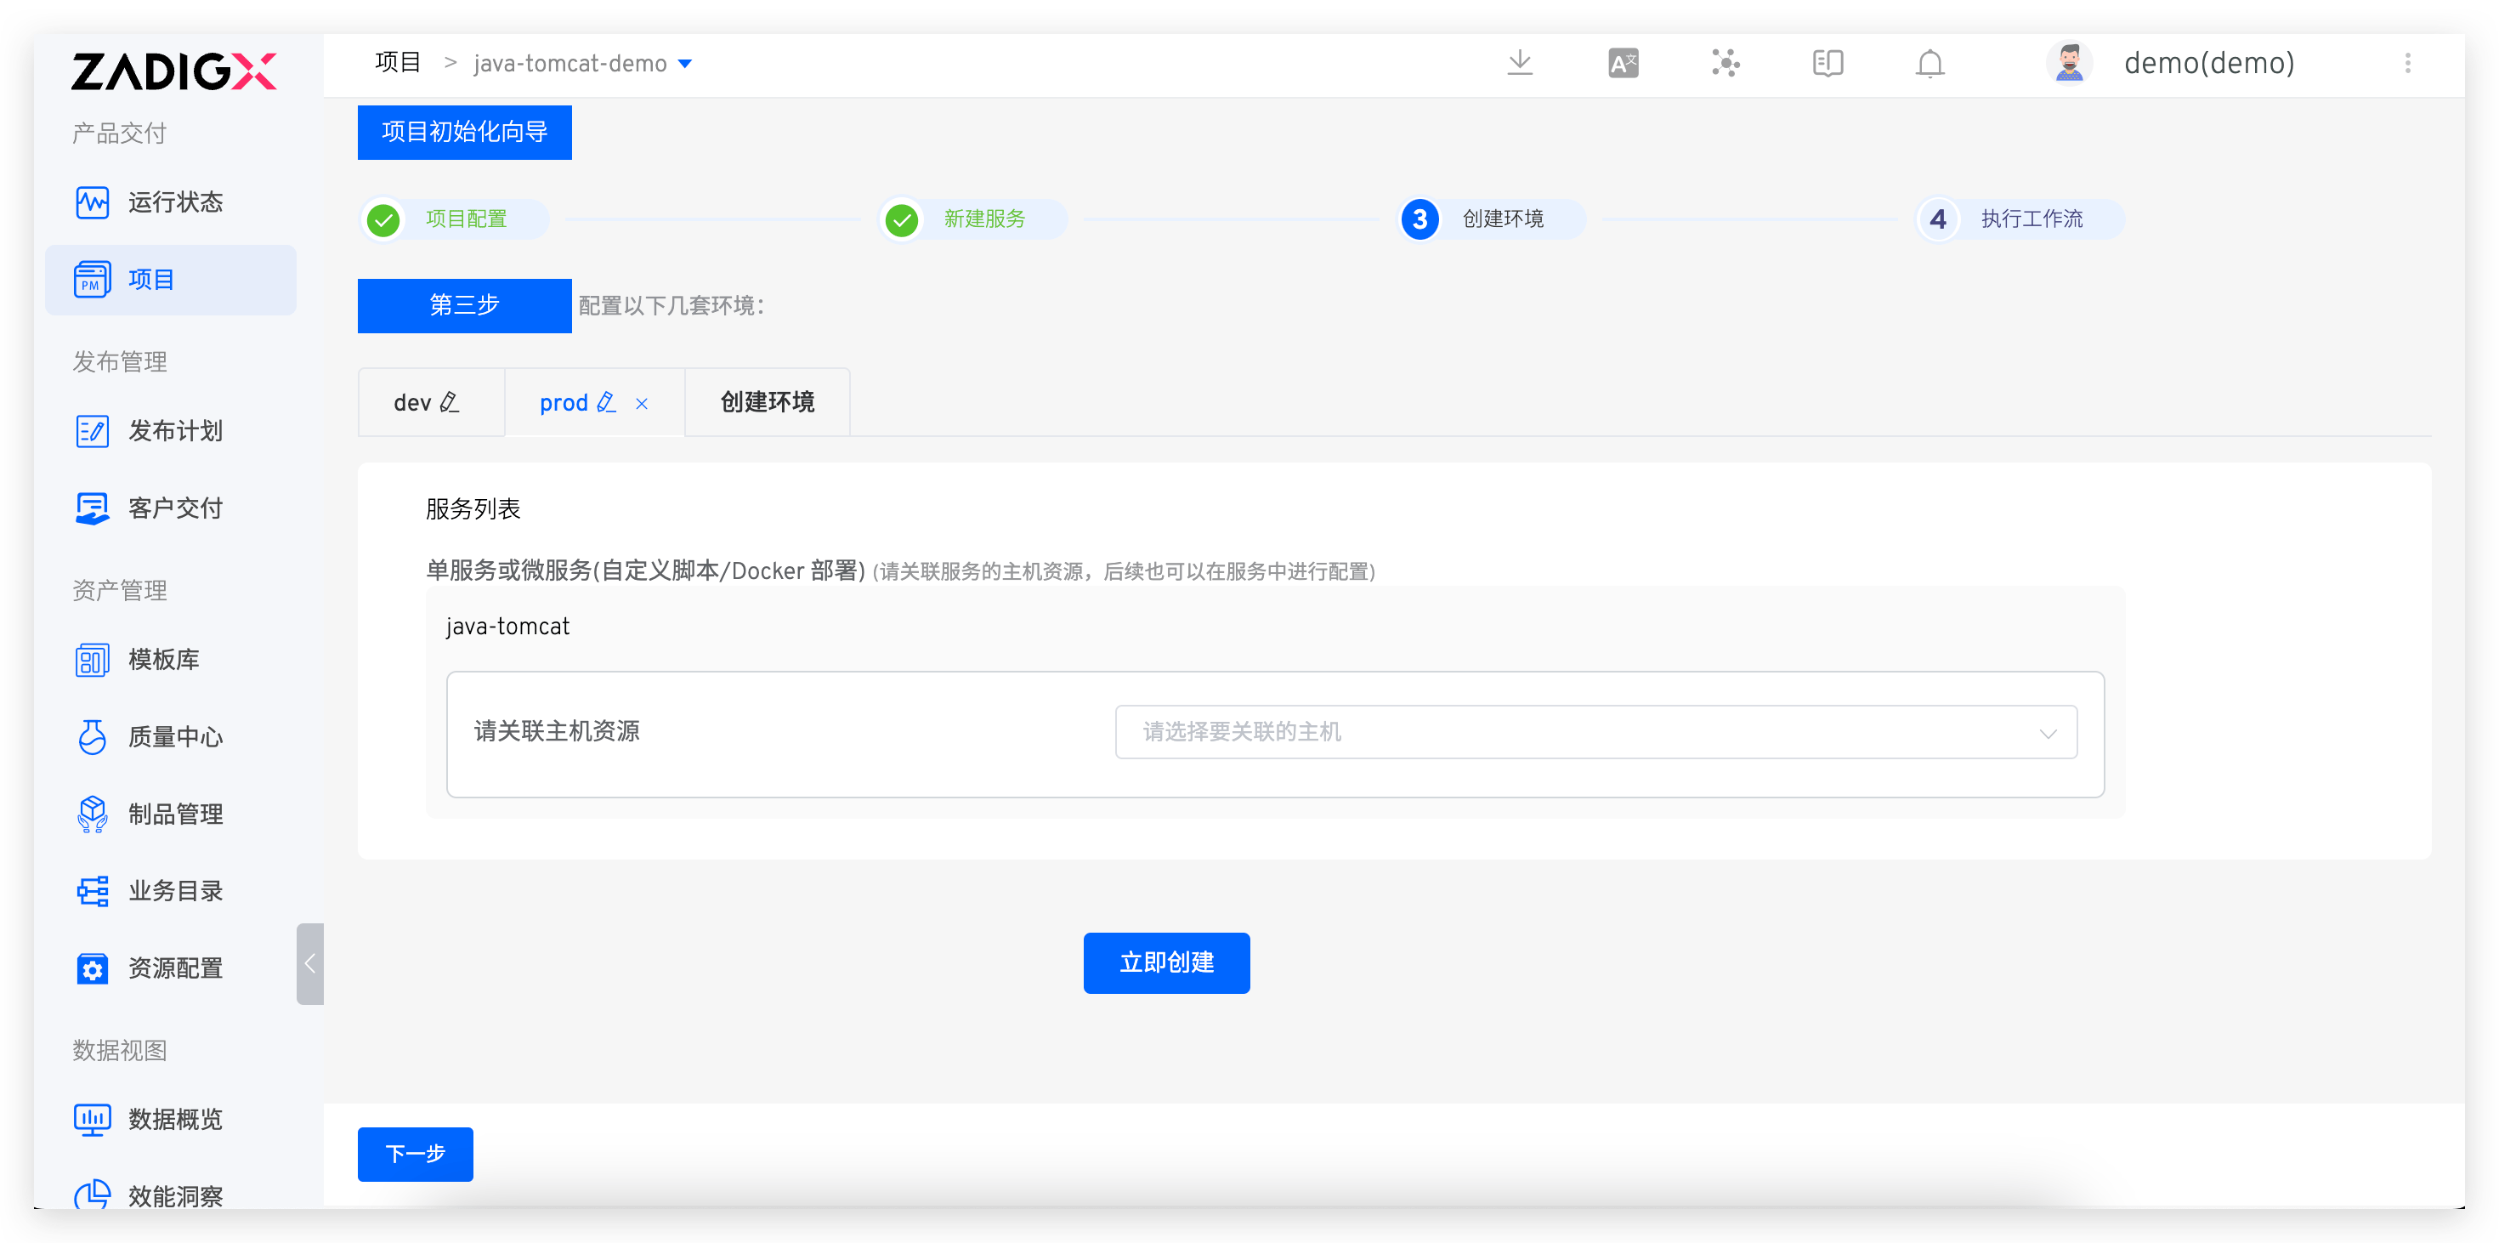Screen dimensions: 2499x1243
Task: Open 资源配置 in sidebar
Action: coord(171,968)
